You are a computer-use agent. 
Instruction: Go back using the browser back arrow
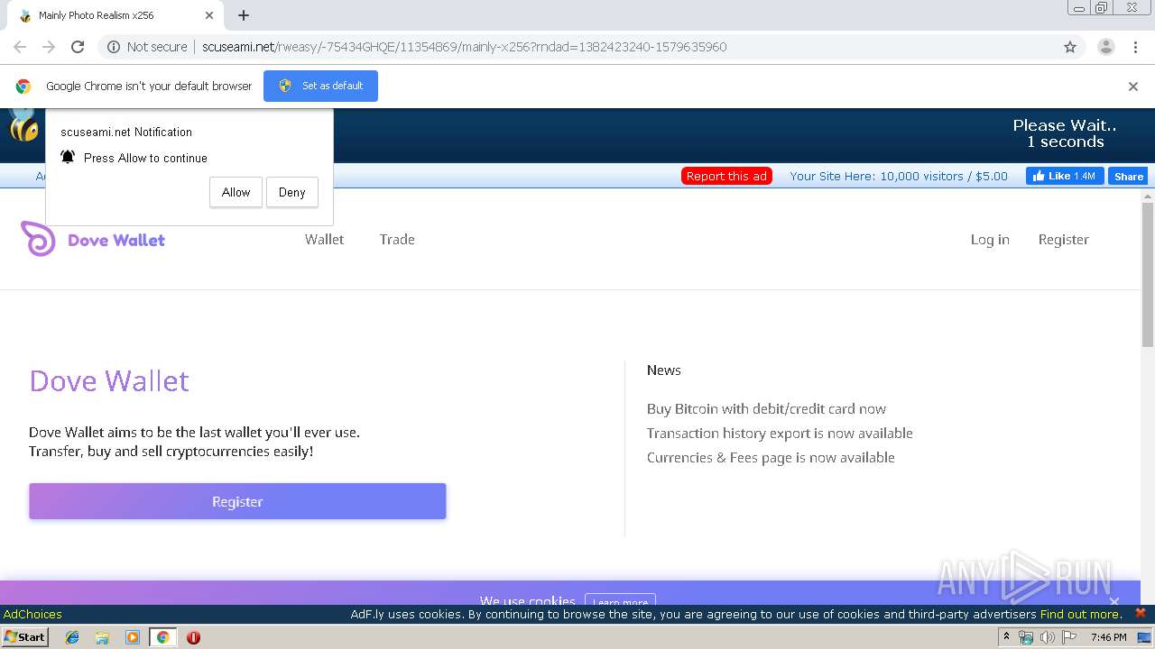(x=20, y=47)
